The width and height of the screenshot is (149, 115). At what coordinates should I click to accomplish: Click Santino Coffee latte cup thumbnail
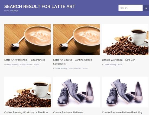[76, 39]
